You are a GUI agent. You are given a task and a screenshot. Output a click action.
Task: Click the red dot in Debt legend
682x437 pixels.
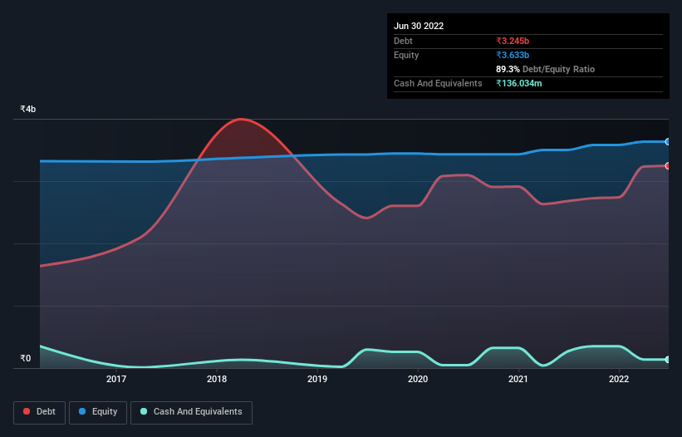click(x=27, y=411)
